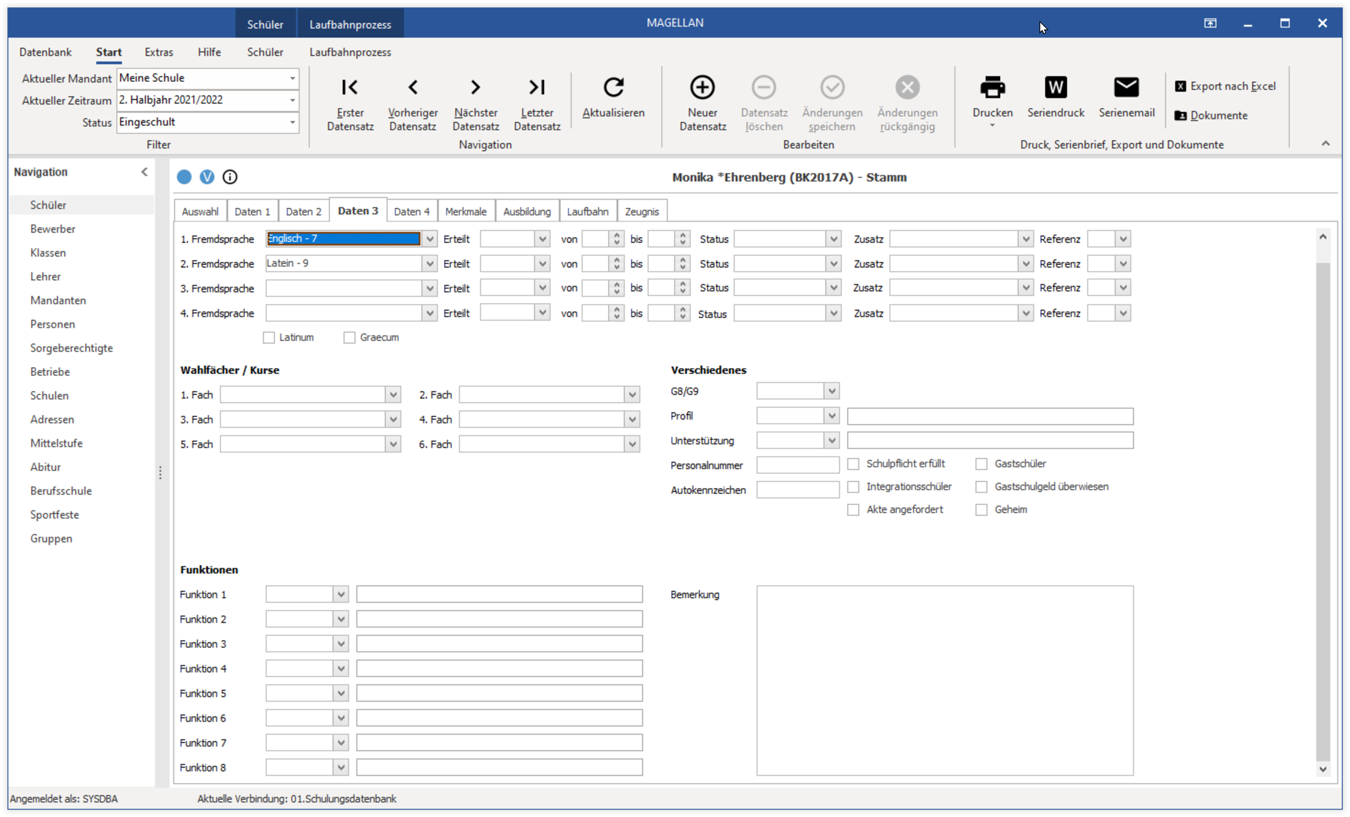The height and width of the screenshot is (817, 1350).
Task: Select Klassen in the navigation
Action: coord(48,253)
